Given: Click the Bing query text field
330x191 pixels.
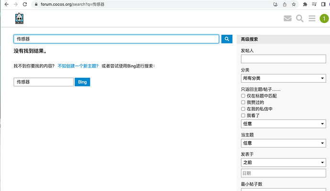Looking at the screenshot, I should pos(44,82).
